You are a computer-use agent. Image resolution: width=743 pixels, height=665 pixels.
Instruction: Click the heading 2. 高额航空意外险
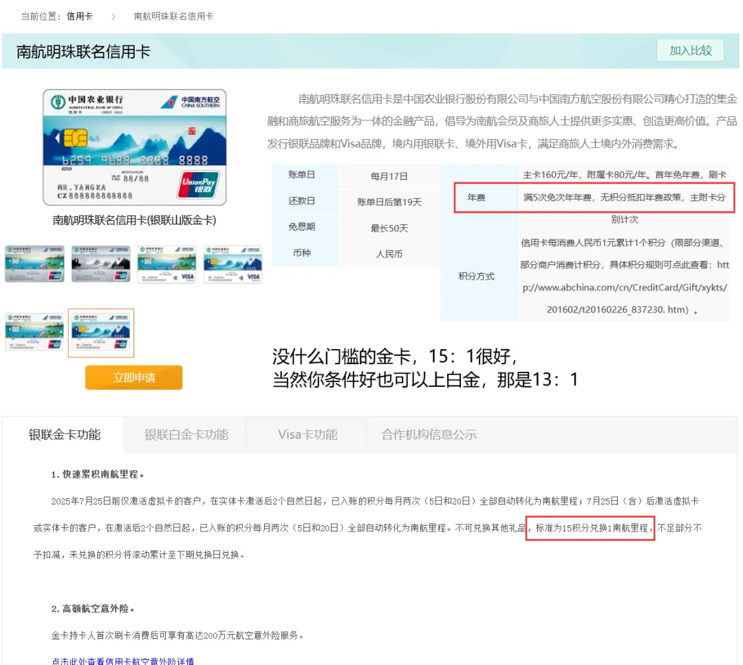[93, 609]
